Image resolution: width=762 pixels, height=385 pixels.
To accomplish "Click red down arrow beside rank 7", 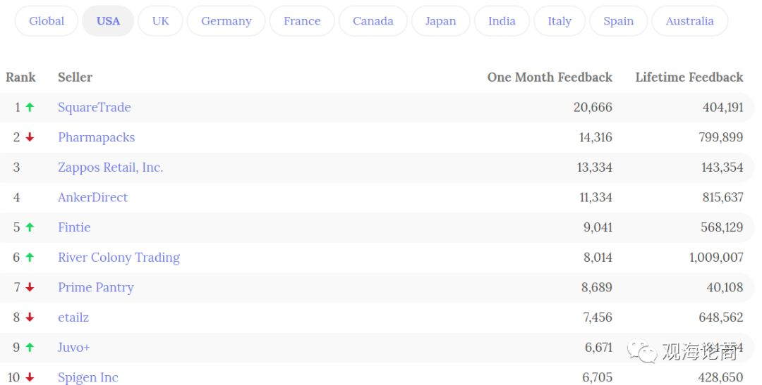I will point(30,288).
